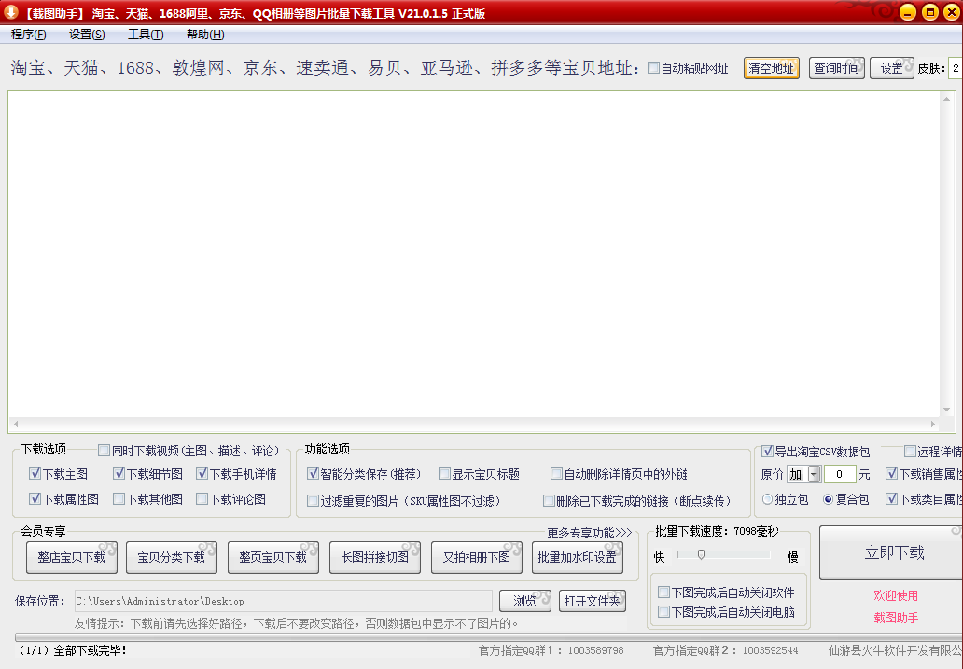Screen dimensions: 963x669
Task: Enable 同时下载视频（主图、描述、评论）checkbox
Action: 105,449
